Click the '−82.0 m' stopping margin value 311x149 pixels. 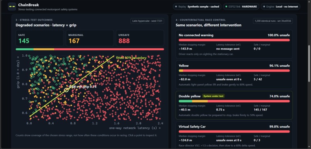pos(184,79)
